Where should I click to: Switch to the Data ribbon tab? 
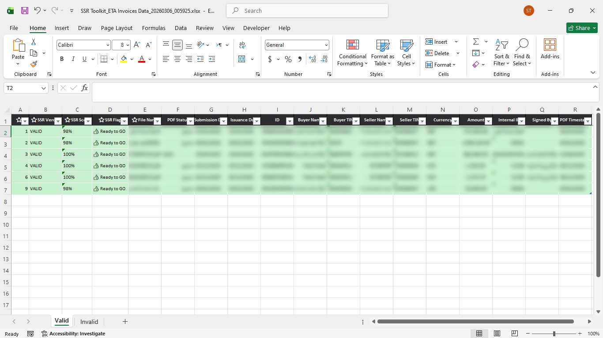(181, 28)
